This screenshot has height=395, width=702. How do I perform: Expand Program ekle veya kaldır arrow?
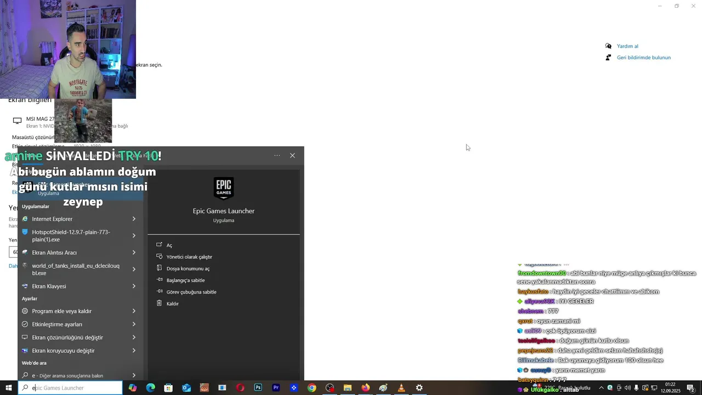tap(134, 311)
